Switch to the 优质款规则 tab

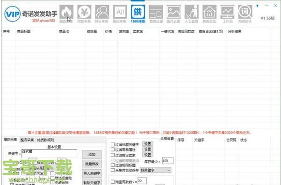[x=45, y=140]
